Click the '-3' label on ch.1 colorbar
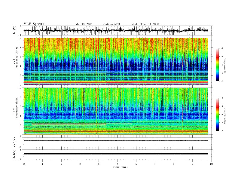The image size is (238, 184). click(x=221, y=48)
